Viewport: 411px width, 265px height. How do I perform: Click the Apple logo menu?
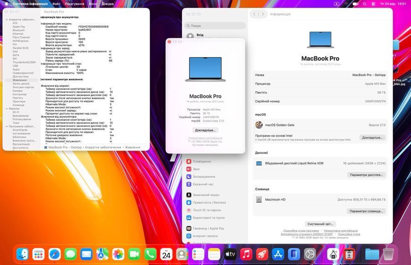[x=7, y=4]
